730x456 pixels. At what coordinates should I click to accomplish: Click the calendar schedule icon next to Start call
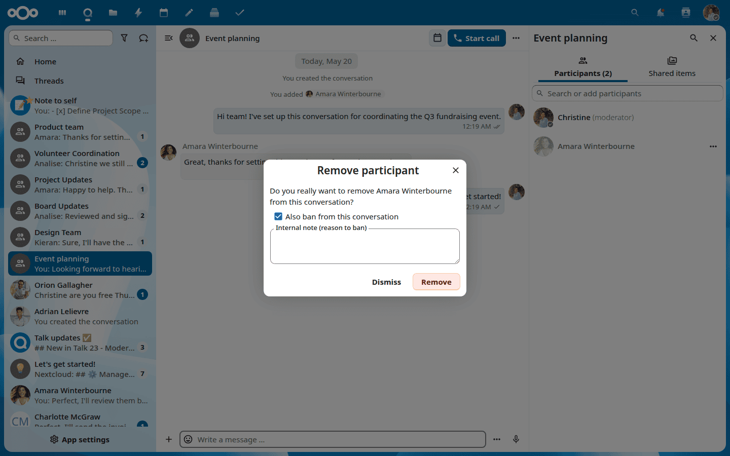pyautogui.click(x=437, y=38)
